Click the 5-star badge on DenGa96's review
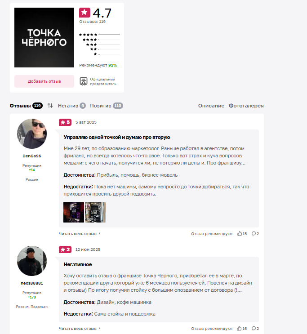This screenshot has height=334, width=307. (x=65, y=122)
